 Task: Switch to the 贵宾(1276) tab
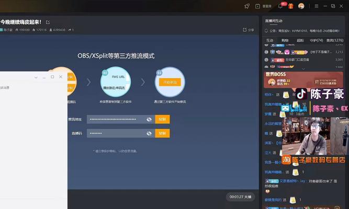pyautogui.click(x=335, y=40)
